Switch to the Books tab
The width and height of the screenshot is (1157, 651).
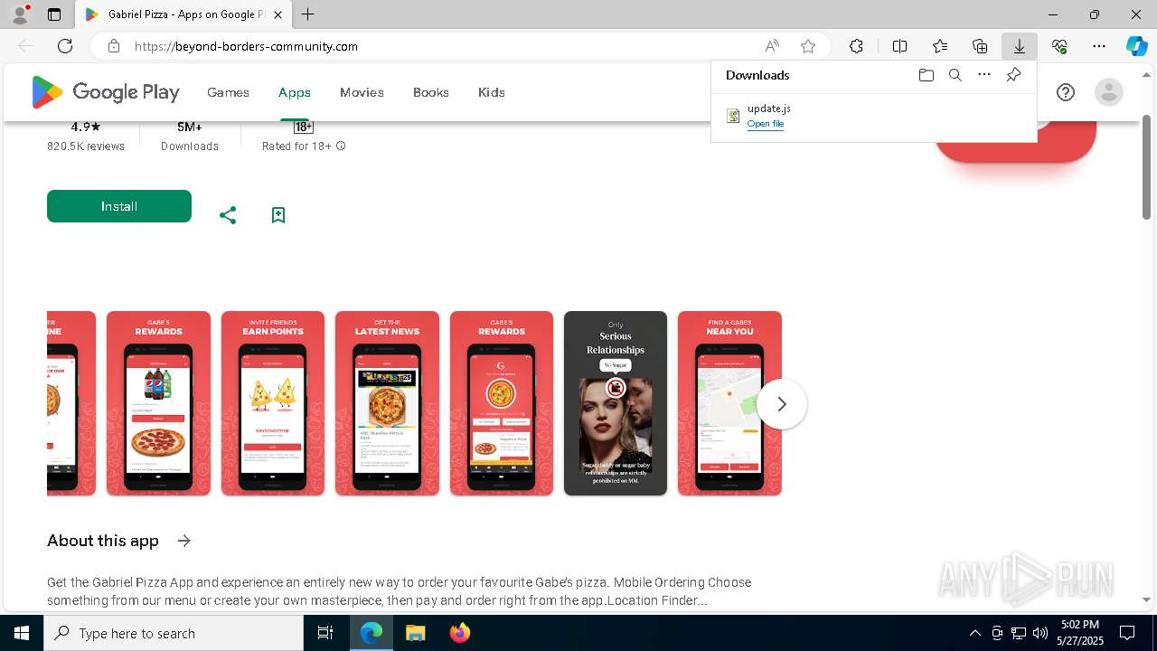(431, 92)
